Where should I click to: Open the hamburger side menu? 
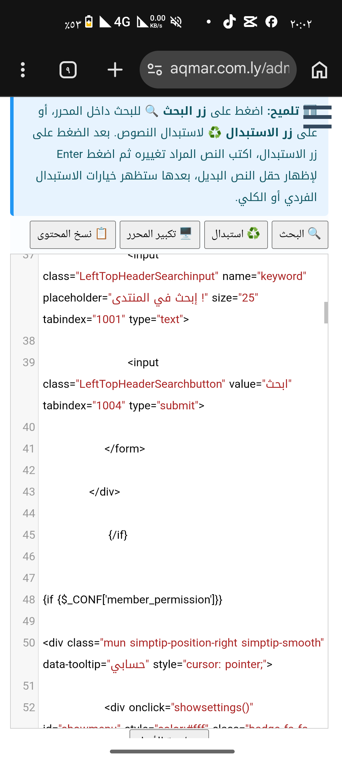pyautogui.click(x=317, y=117)
